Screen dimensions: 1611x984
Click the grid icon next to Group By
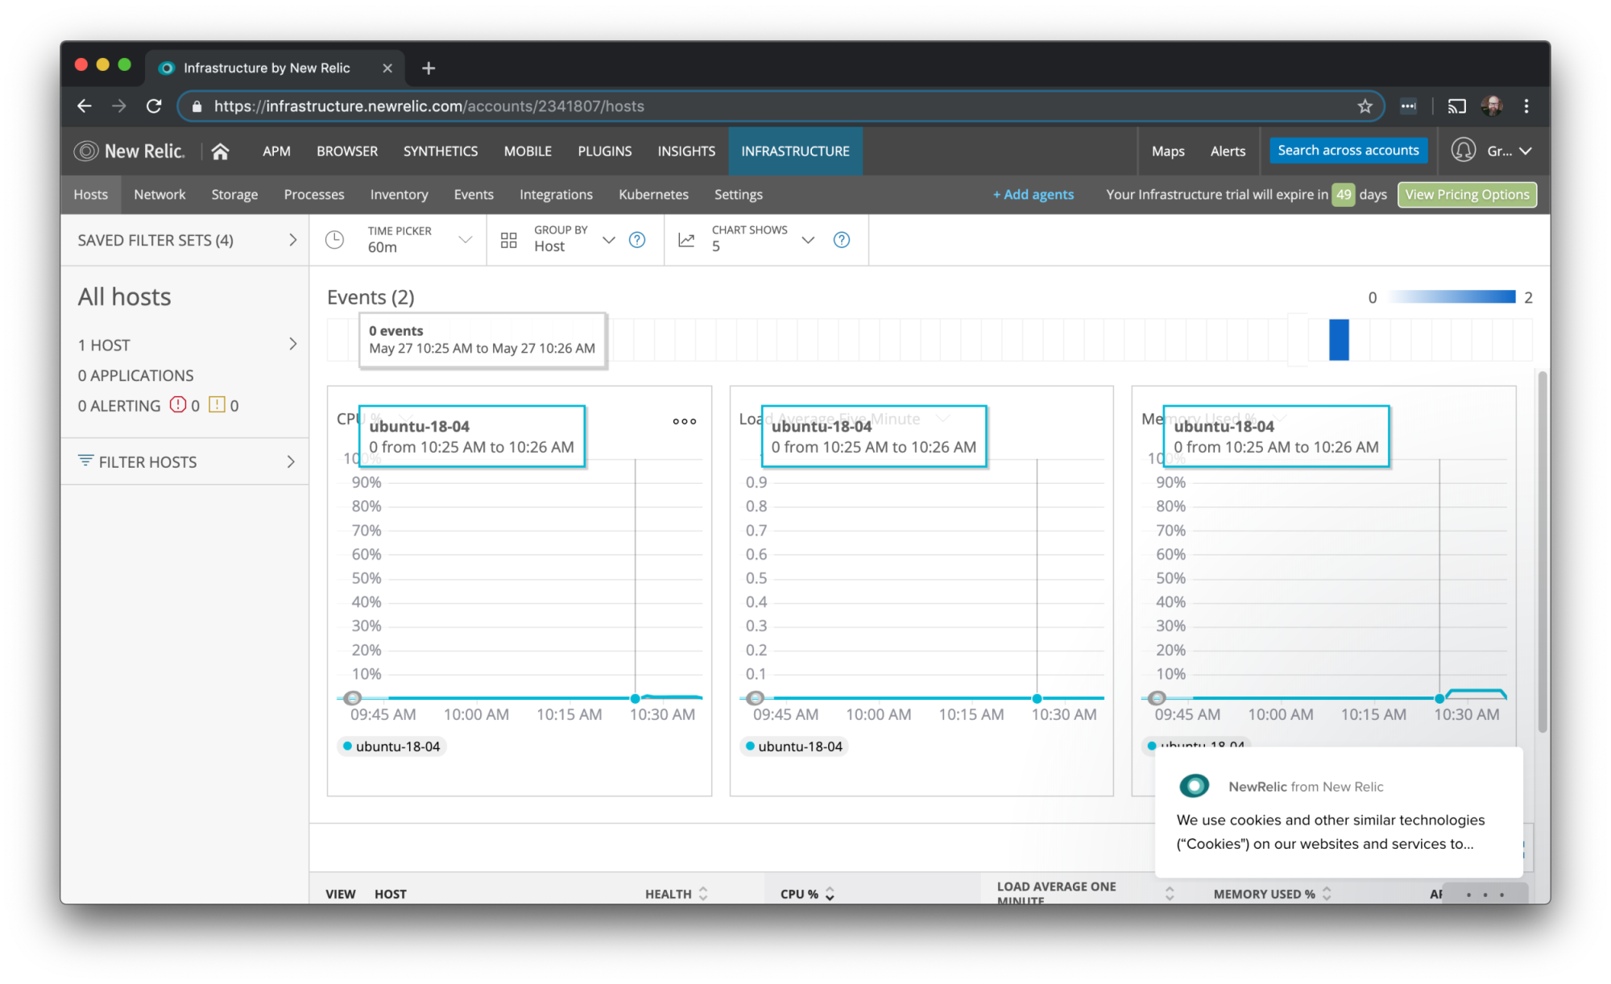(508, 239)
